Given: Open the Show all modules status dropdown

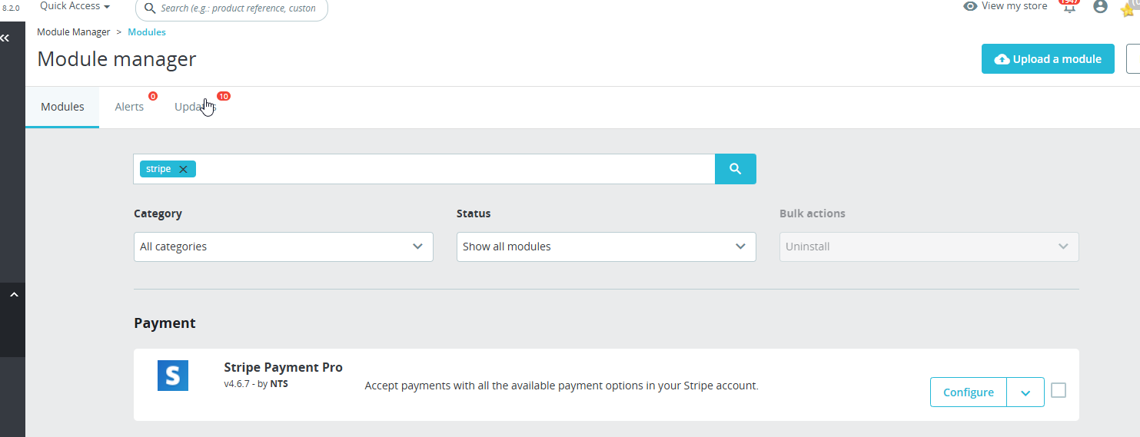Looking at the screenshot, I should 607,247.
